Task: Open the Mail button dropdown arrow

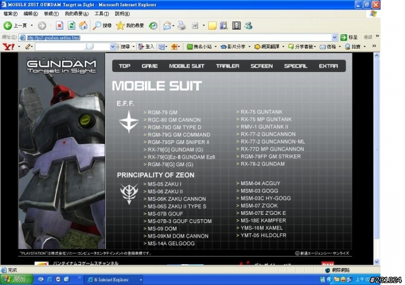Action: 173,25
